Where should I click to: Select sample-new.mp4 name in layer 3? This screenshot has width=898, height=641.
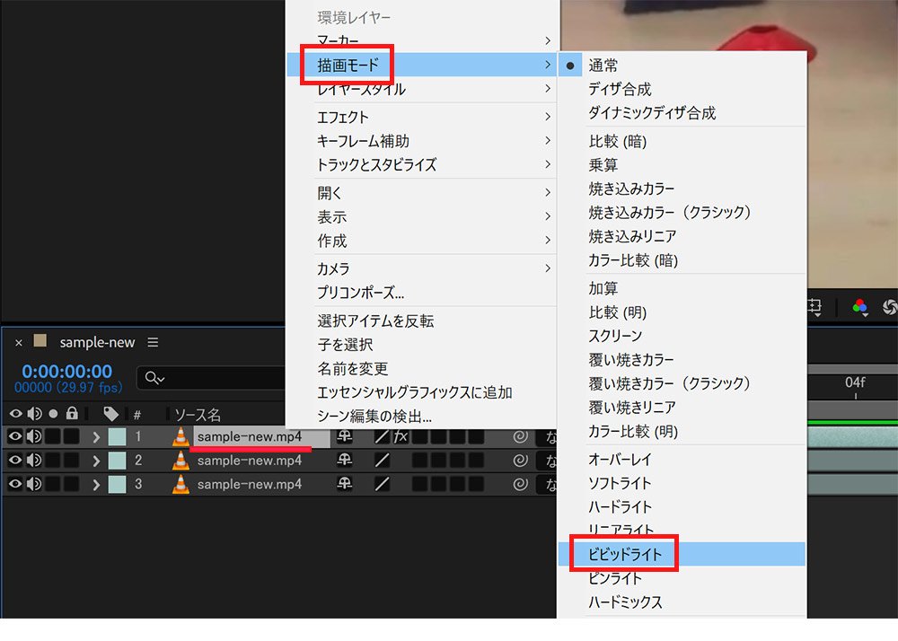pyautogui.click(x=249, y=484)
